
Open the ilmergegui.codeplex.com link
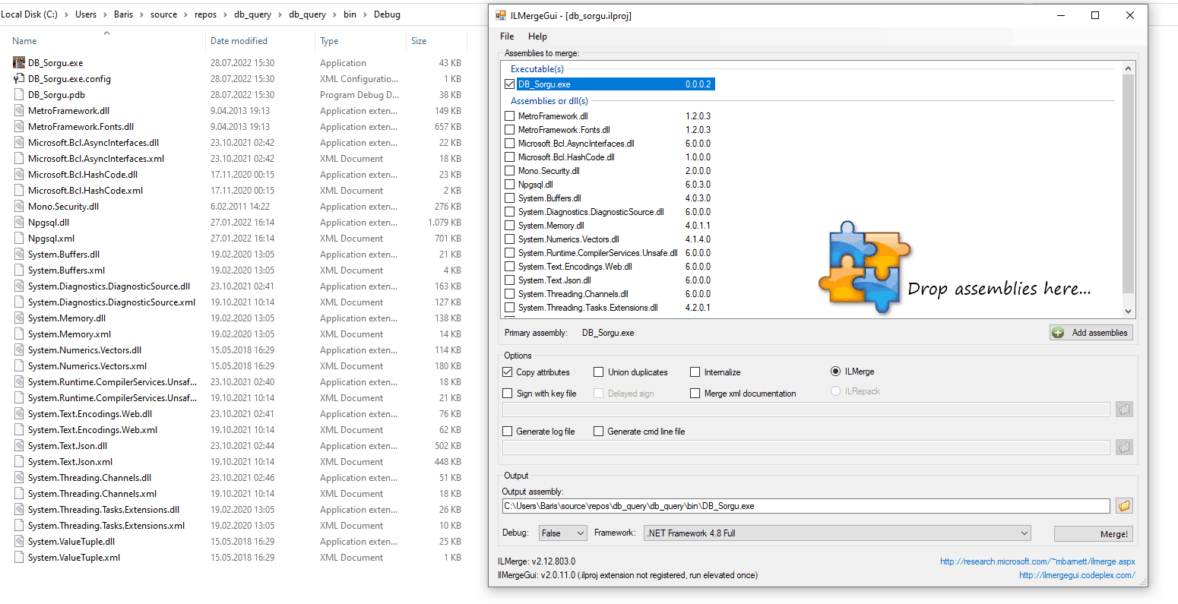tap(1077, 575)
